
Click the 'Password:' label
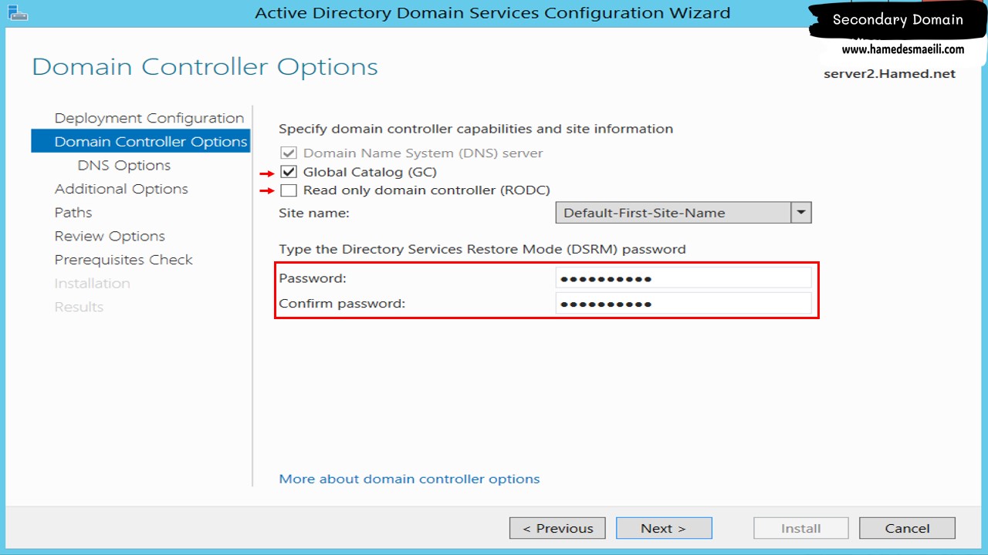[313, 278]
